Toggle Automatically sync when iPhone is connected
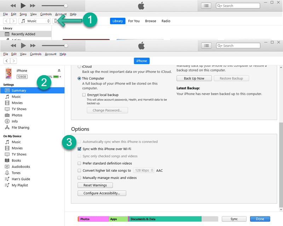The height and width of the screenshot is (226, 283). point(79,142)
